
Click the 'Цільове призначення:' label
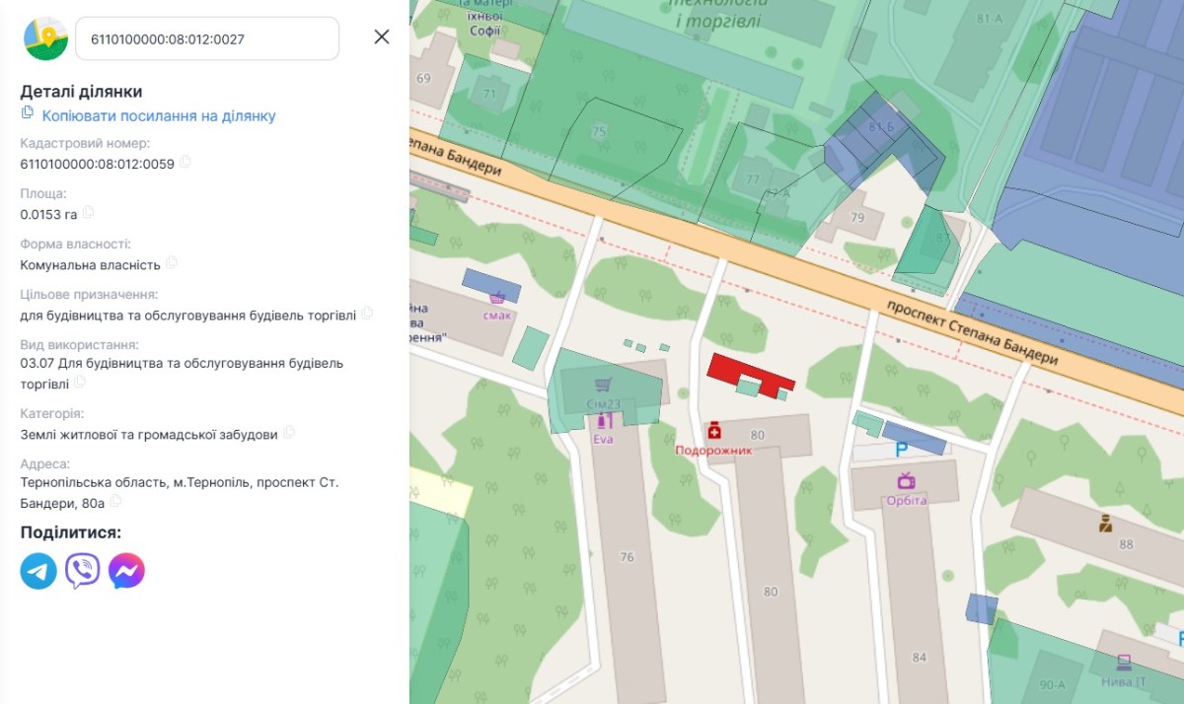tap(89, 294)
